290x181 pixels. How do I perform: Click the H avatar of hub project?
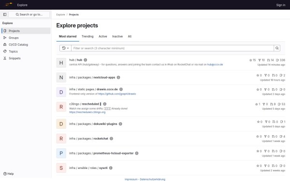tap(61, 63)
